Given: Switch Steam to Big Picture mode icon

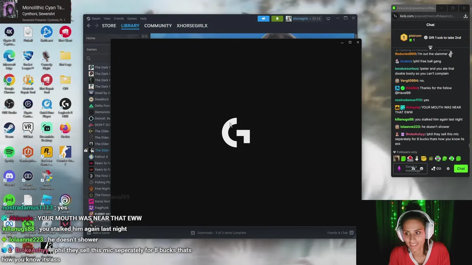Looking at the screenshot, I should pos(328,18).
